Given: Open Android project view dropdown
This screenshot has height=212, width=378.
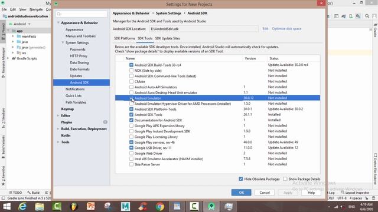Looking at the screenshot, I should [x=20, y=24].
